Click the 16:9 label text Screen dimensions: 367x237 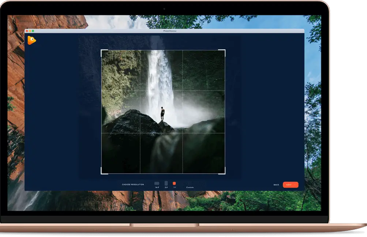pyautogui.click(x=157, y=187)
